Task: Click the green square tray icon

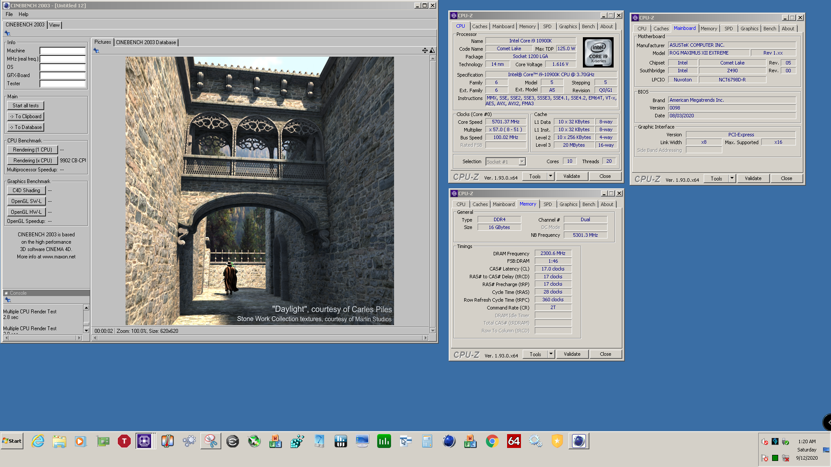Action: (x=775, y=458)
